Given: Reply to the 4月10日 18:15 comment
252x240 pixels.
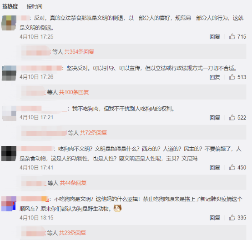Looking at the screenshot, I should (x=215, y=218).
